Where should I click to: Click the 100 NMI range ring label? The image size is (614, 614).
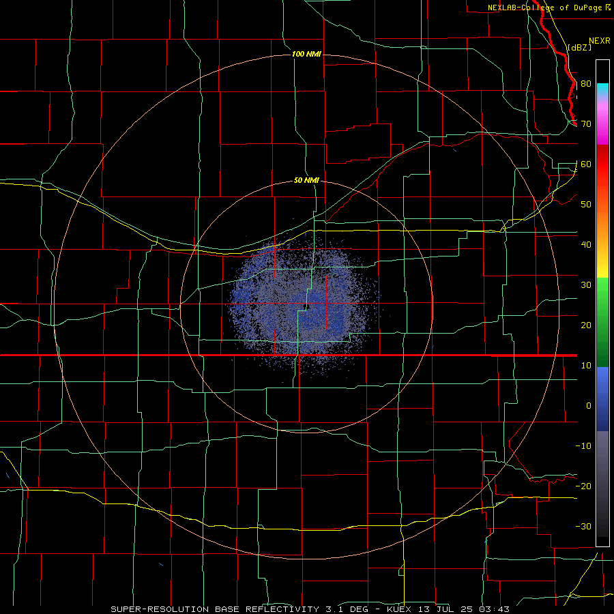306,54
